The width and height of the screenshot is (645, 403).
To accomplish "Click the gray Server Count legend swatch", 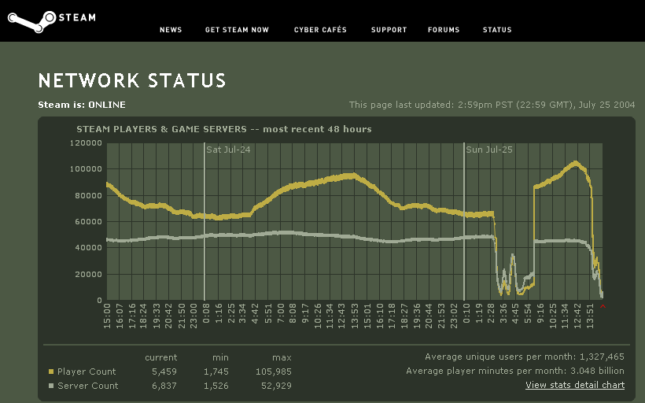I will pos(51,386).
